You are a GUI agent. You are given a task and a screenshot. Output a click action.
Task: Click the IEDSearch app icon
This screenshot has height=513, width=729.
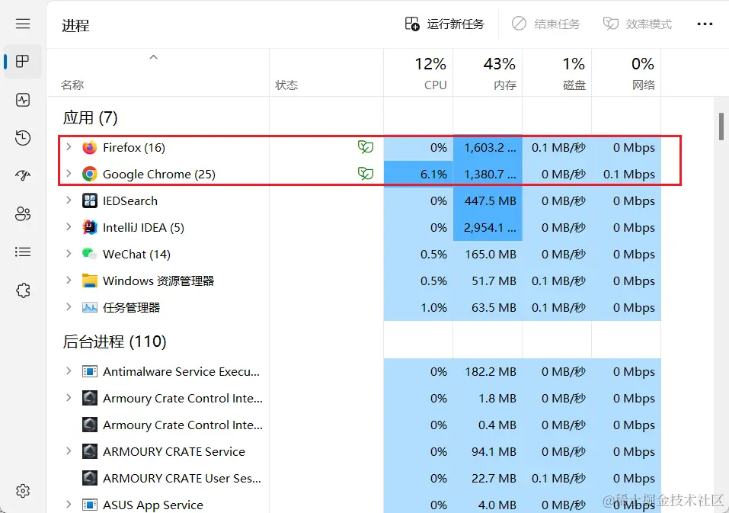point(90,200)
